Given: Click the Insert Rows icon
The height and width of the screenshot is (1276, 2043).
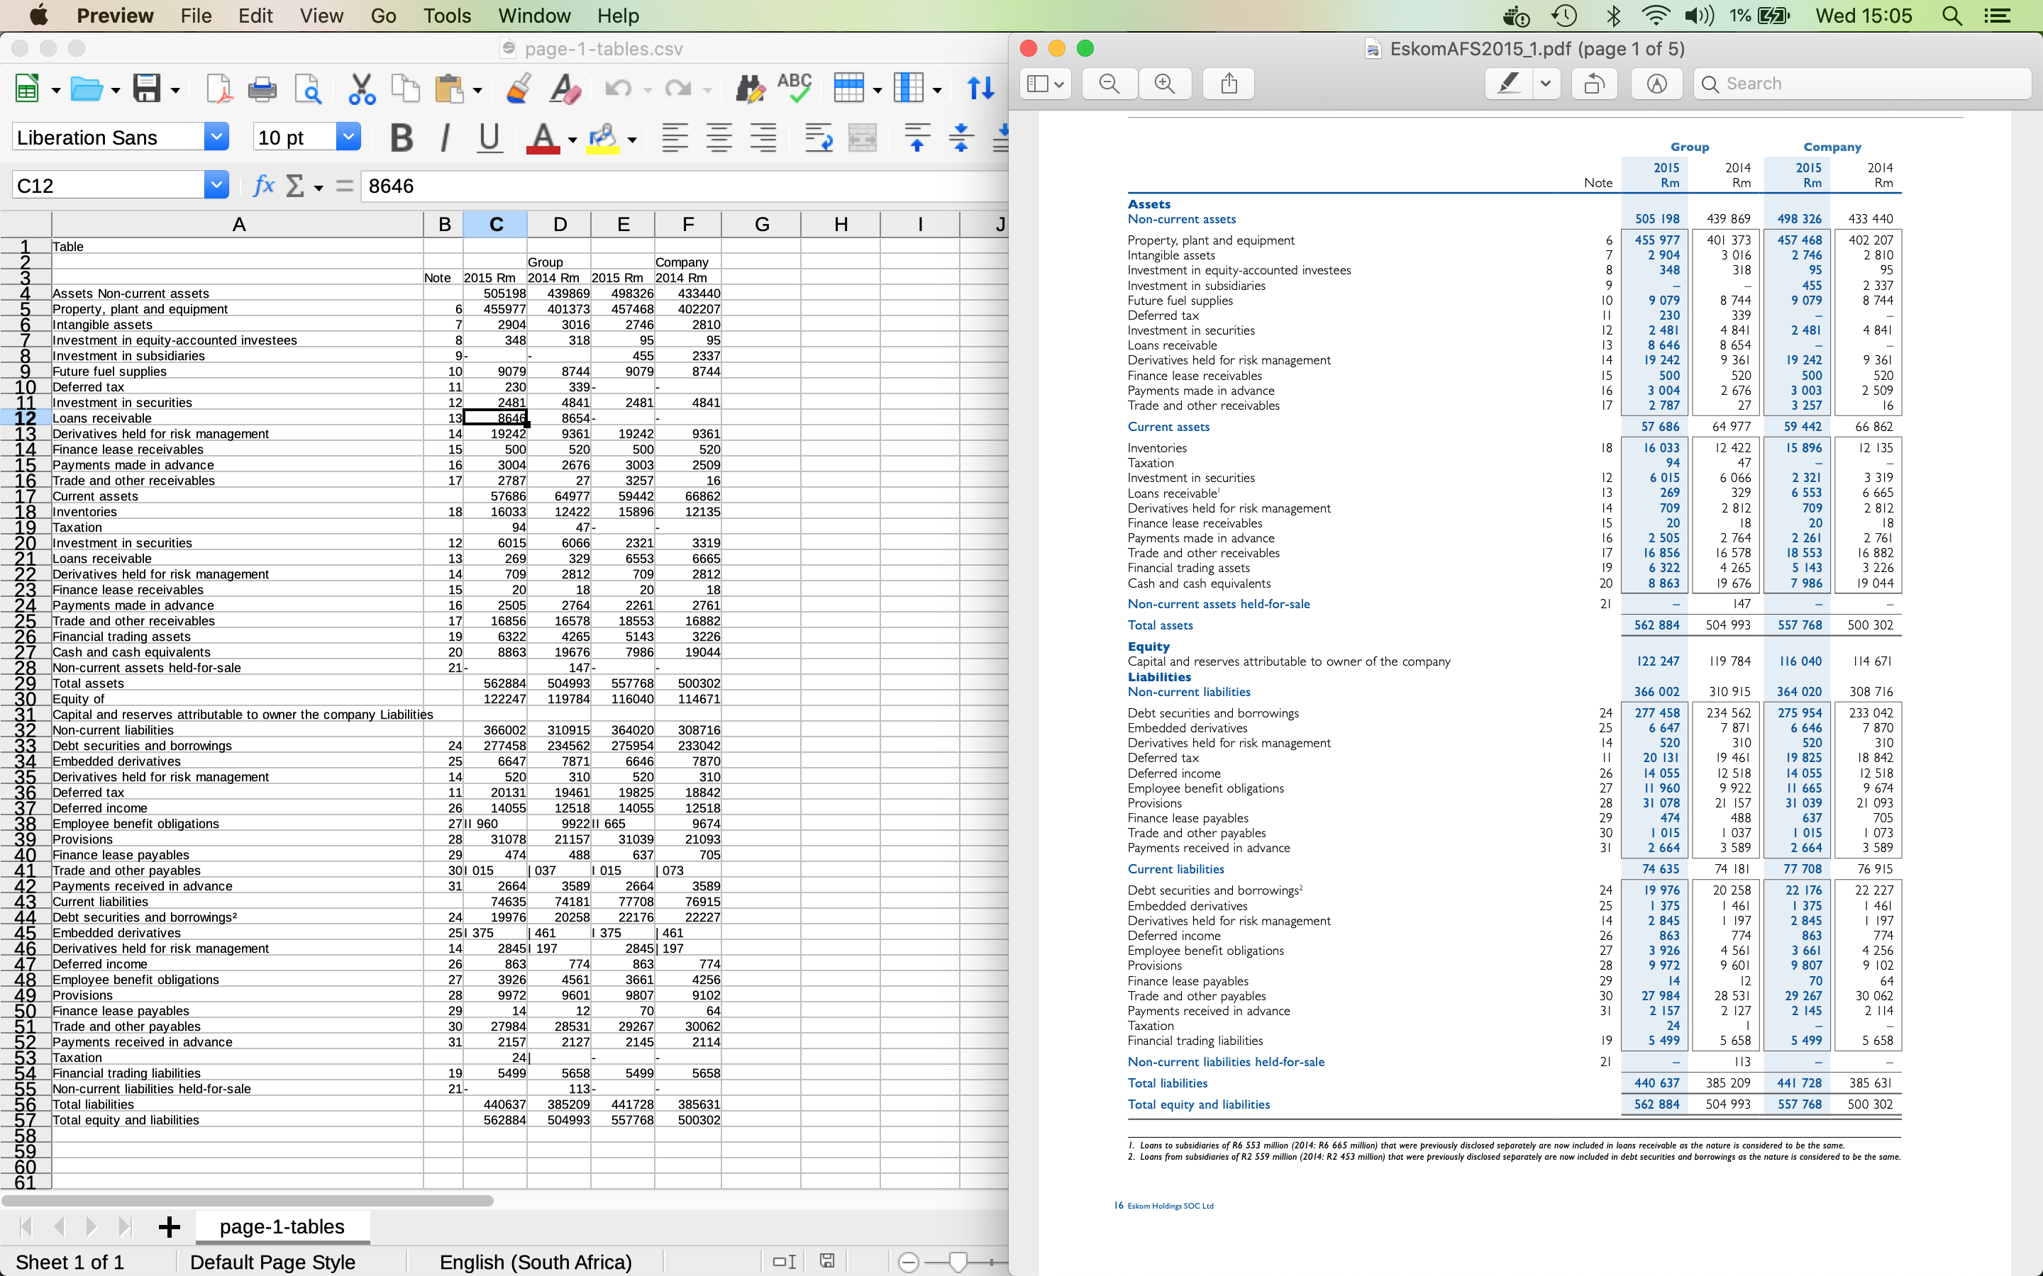Looking at the screenshot, I should (848, 89).
